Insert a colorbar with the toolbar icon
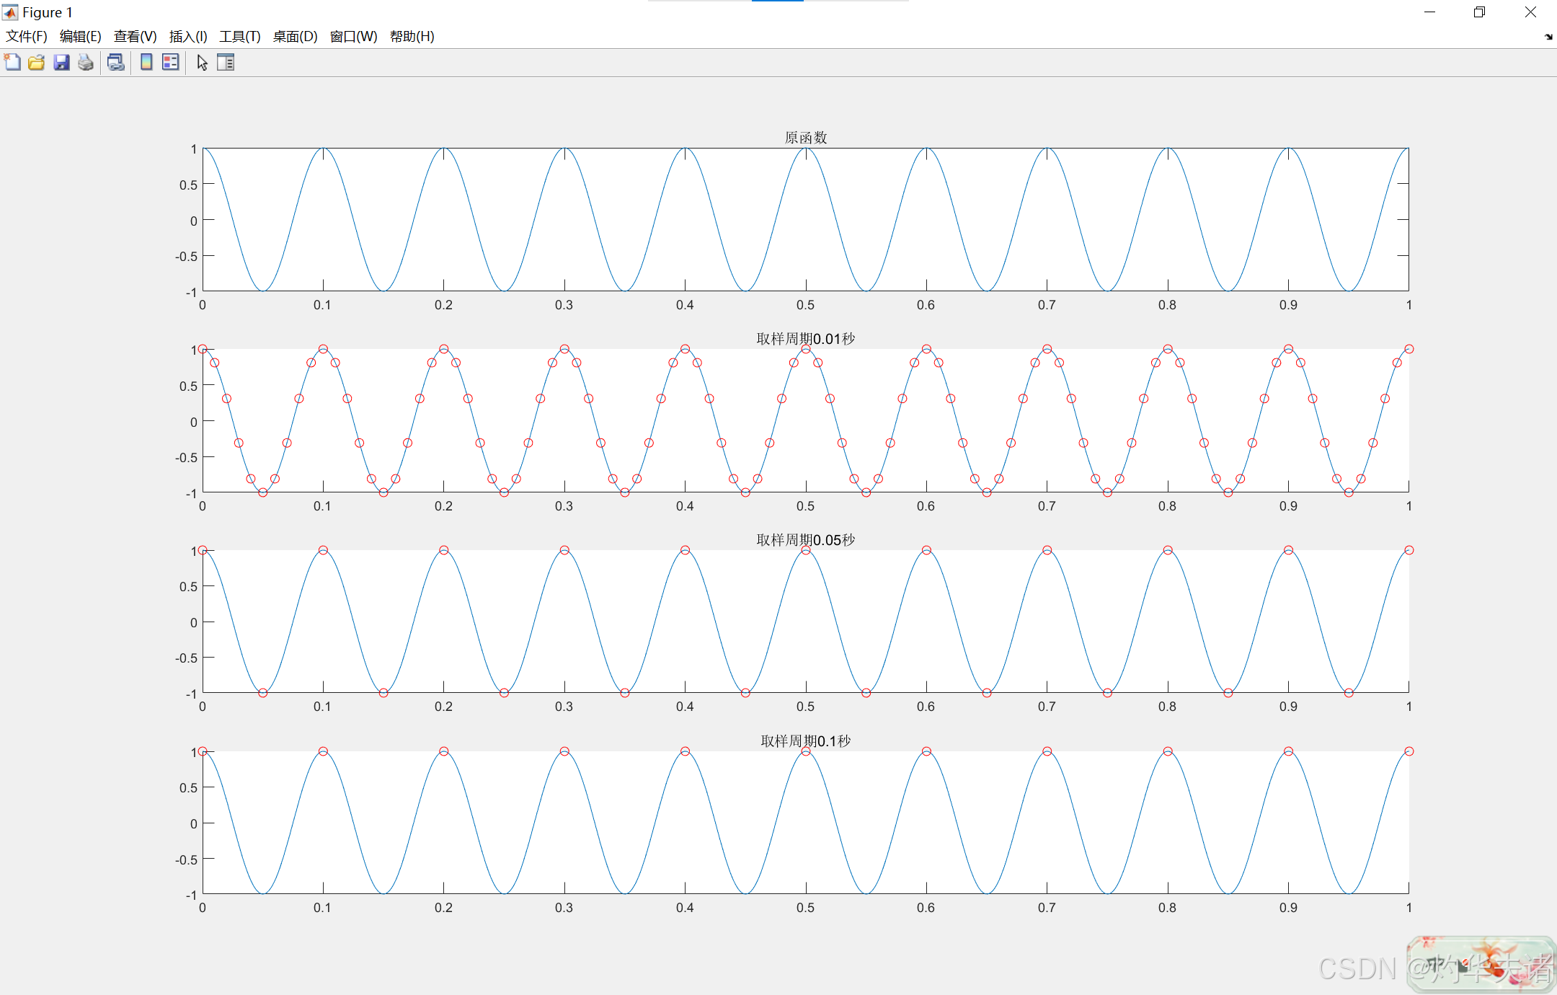The image size is (1557, 995). pos(146,63)
